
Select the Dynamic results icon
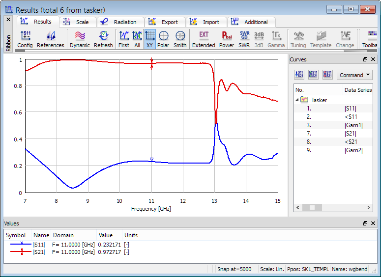pos(80,39)
